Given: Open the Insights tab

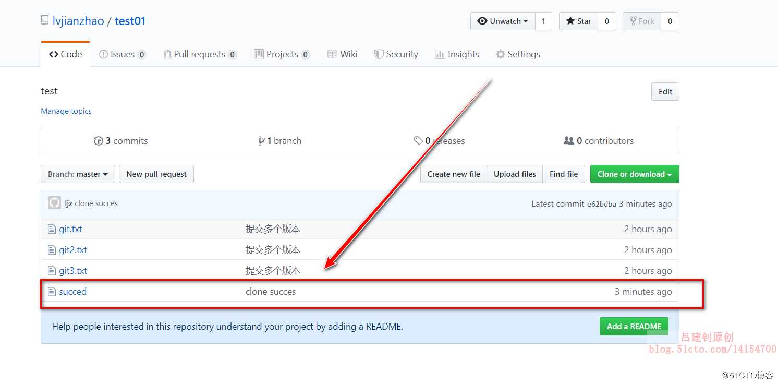Looking at the screenshot, I should (457, 54).
